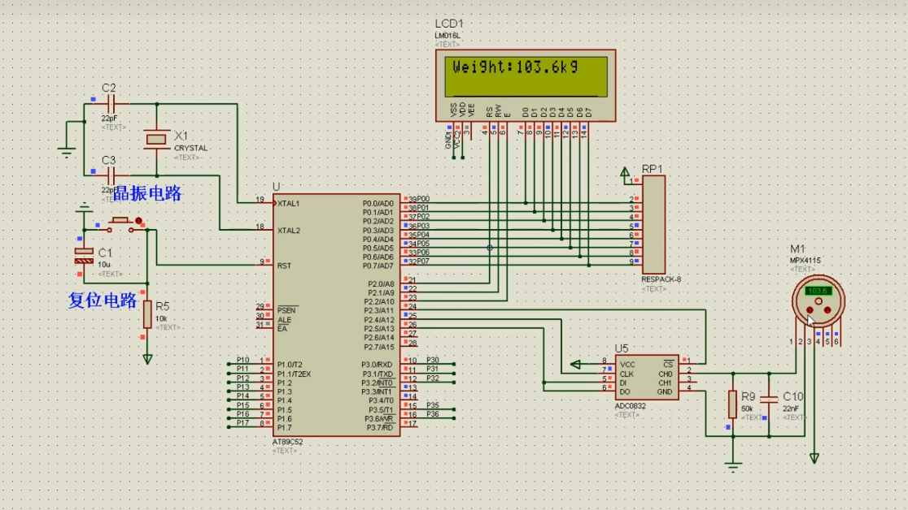This screenshot has width=908, height=510.
Task: Toggle the red latch dot on reset button
Action: 138,221
